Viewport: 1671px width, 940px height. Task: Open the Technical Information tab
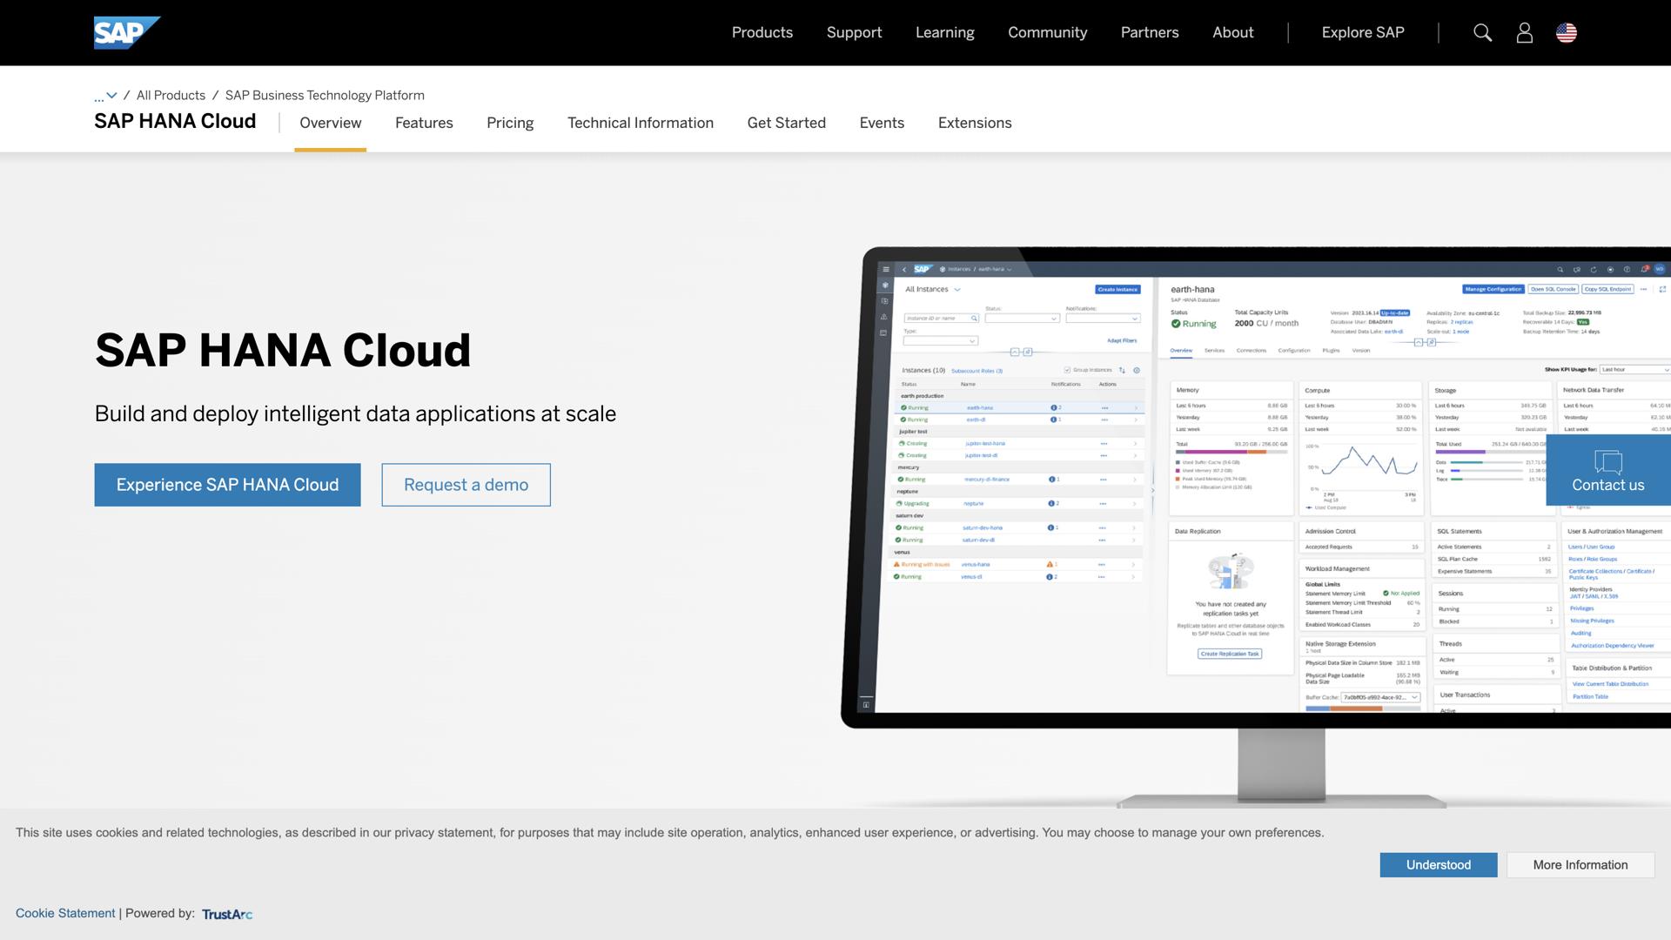pyautogui.click(x=641, y=123)
